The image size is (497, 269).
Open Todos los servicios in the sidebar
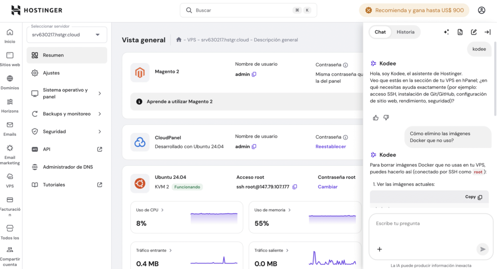click(x=10, y=232)
